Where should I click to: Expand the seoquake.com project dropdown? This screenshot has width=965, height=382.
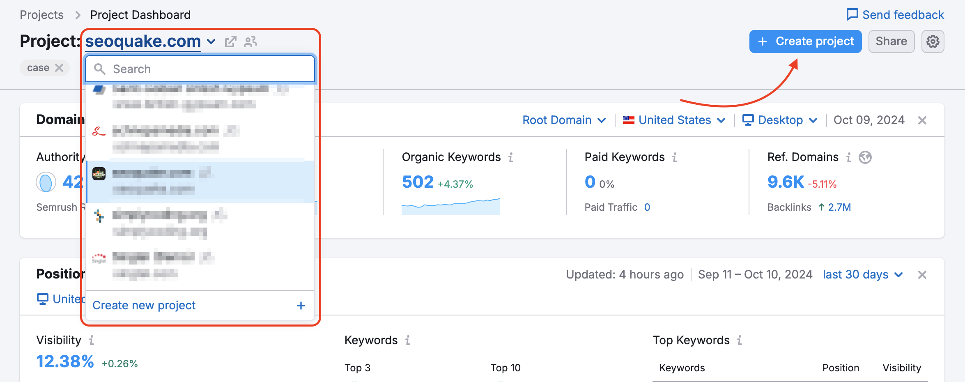211,41
